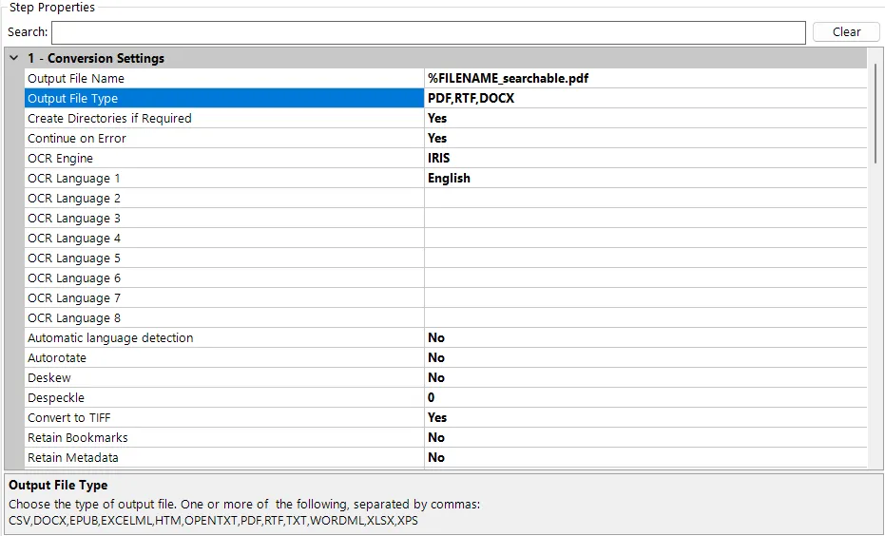This screenshot has width=885, height=536.
Task: Click the Clear search button
Action: point(846,32)
